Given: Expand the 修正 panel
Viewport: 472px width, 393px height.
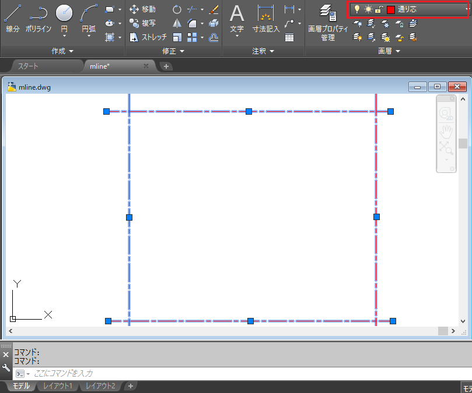Looking at the screenshot, I should click(x=173, y=51).
